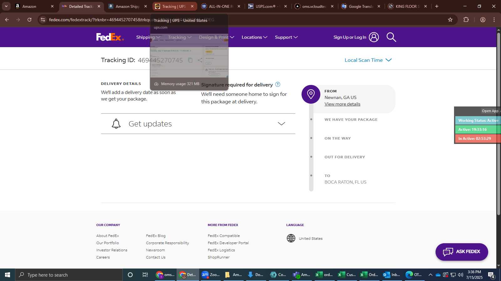Open Zoom from the taskbar
The image size is (501, 281).
tap(211, 275)
